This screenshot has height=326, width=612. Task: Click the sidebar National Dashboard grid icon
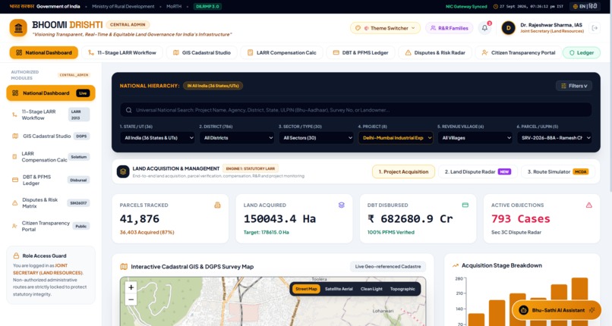point(15,93)
